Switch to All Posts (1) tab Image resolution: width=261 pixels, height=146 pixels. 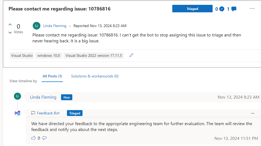click(x=52, y=76)
